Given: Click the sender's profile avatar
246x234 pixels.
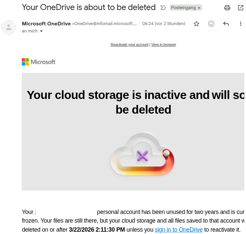Looking at the screenshot, I should click(9, 27).
